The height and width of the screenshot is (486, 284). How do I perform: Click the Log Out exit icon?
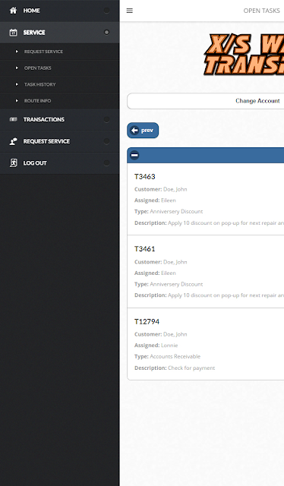[13, 163]
